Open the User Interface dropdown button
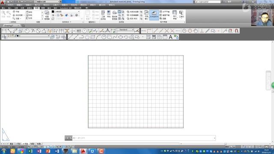Viewport: 274px width, 154px height. 175,15
